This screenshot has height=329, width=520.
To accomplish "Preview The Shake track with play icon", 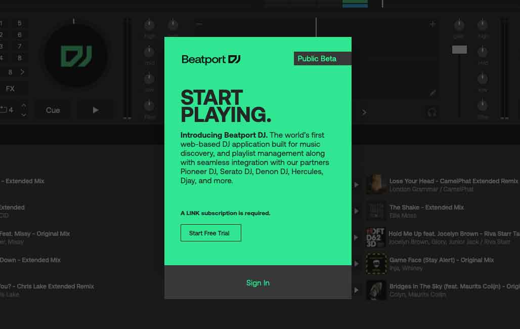I will point(356,211).
